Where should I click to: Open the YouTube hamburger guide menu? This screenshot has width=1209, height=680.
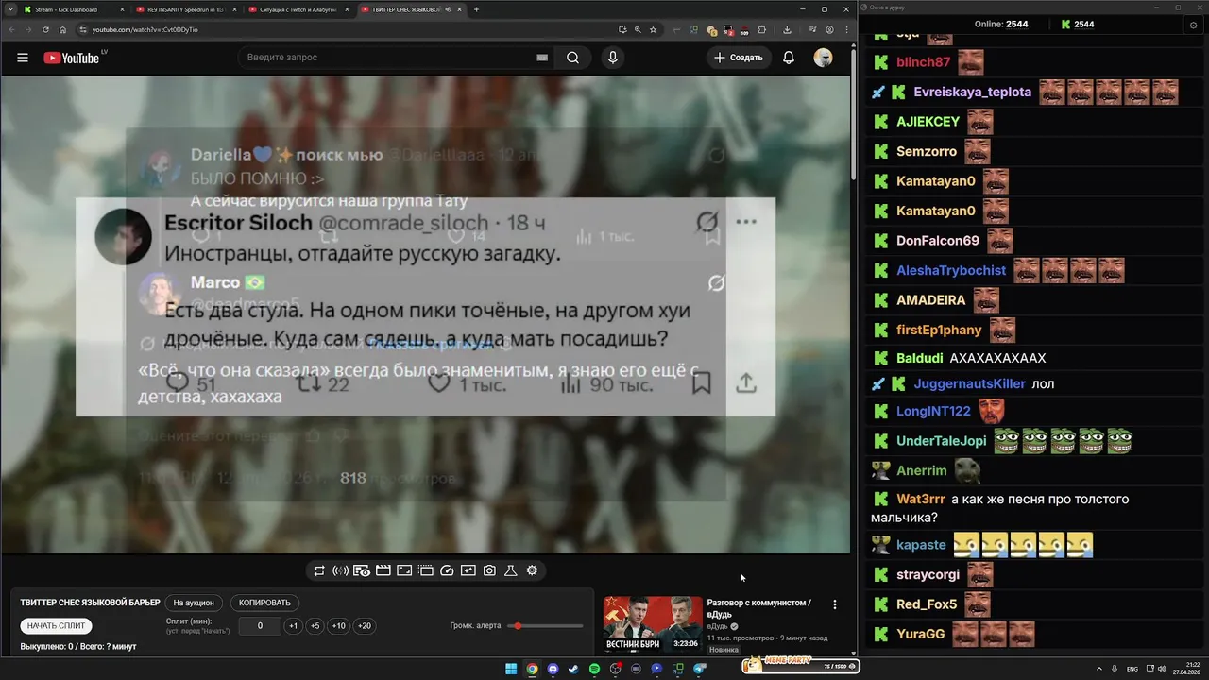[23, 58]
